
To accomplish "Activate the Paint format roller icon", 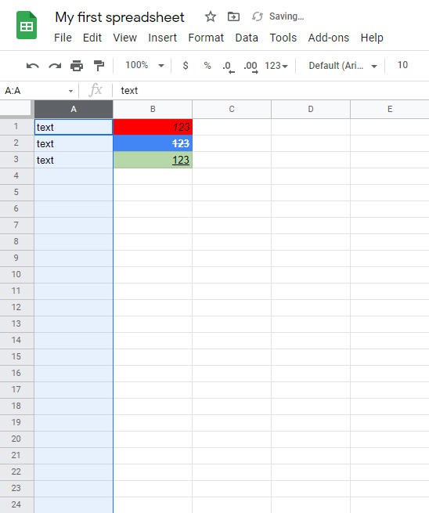I will click(x=99, y=66).
